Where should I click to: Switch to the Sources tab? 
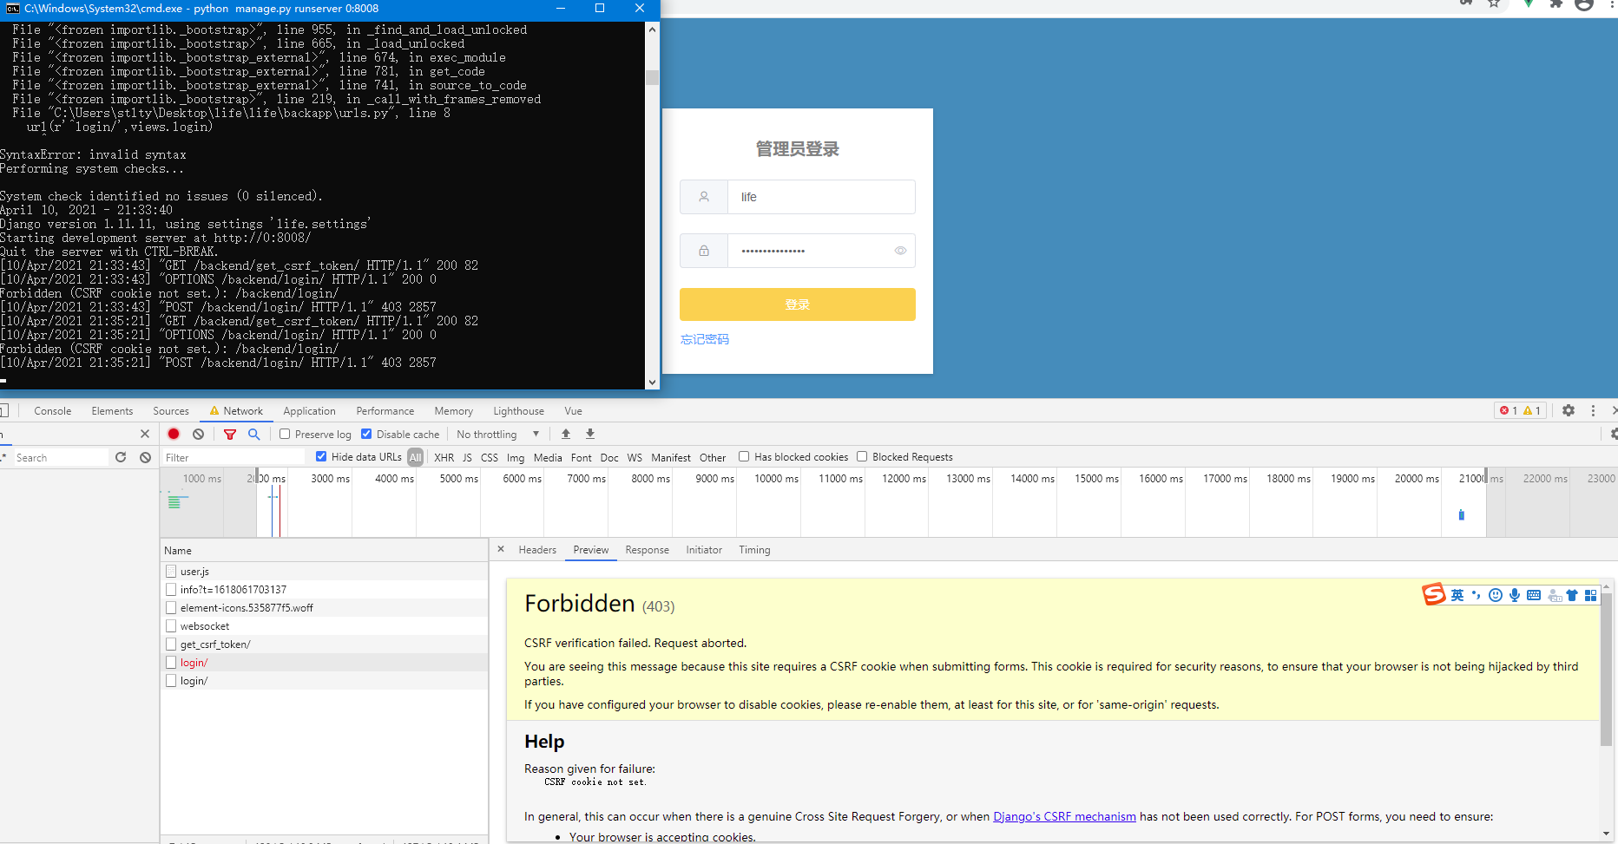click(x=171, y=411)
